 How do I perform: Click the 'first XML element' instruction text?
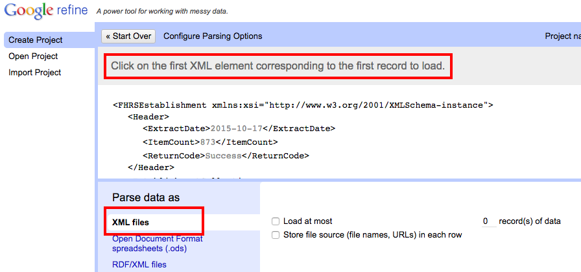pyautogui.click(x=278, y=66)
